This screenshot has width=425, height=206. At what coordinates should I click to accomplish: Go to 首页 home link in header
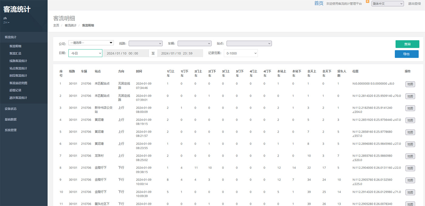click(319, 3)
